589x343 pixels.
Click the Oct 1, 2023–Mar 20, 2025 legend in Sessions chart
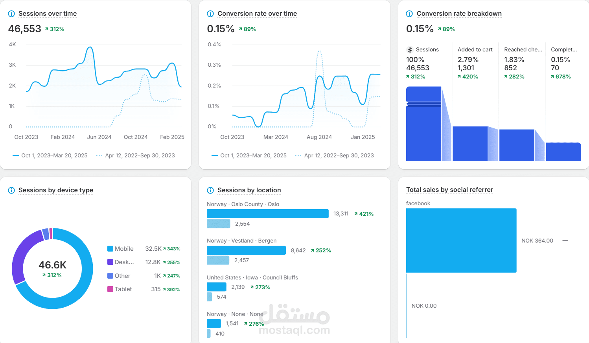(50, 155)
